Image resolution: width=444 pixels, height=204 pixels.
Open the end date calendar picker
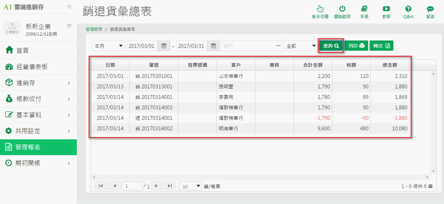213,46
